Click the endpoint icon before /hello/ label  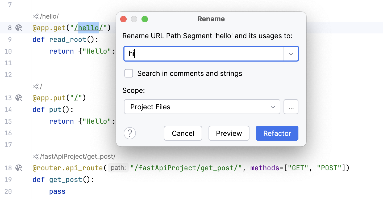coord(36,16)
